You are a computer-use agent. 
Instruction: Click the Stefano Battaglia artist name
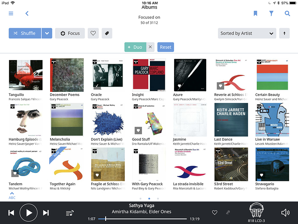click(x=267, y=189)
